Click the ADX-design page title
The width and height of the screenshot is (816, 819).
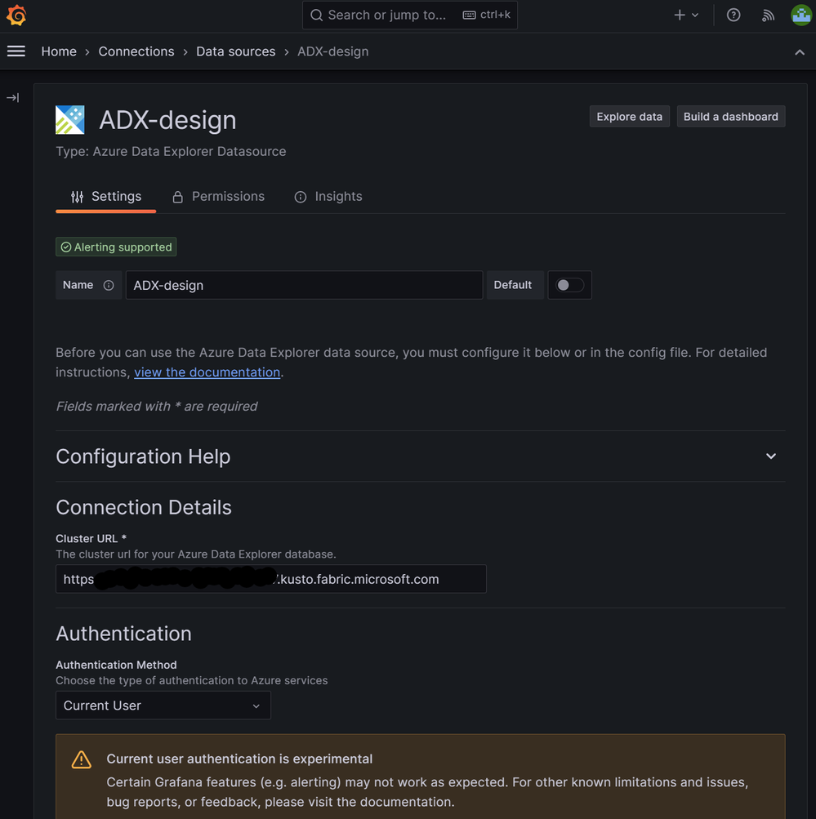[x=167, y=120]
